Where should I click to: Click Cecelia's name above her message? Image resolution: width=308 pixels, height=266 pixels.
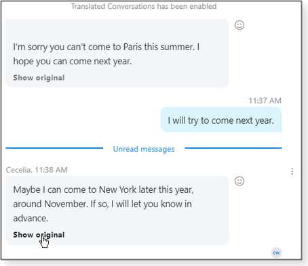click(18, 170)
